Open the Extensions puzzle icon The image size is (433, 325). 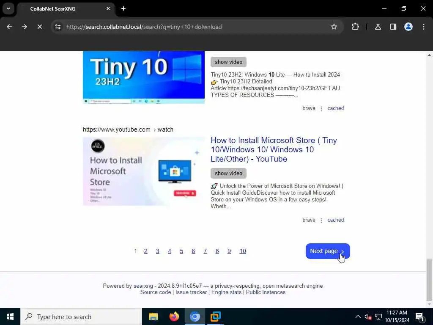[x=355, y=27]
